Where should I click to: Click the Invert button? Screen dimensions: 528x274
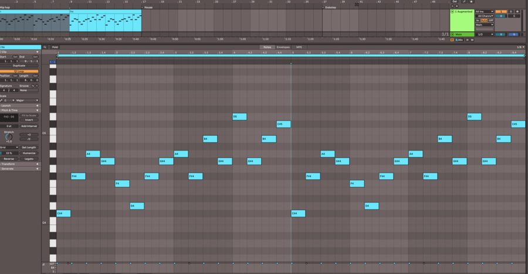29,120
